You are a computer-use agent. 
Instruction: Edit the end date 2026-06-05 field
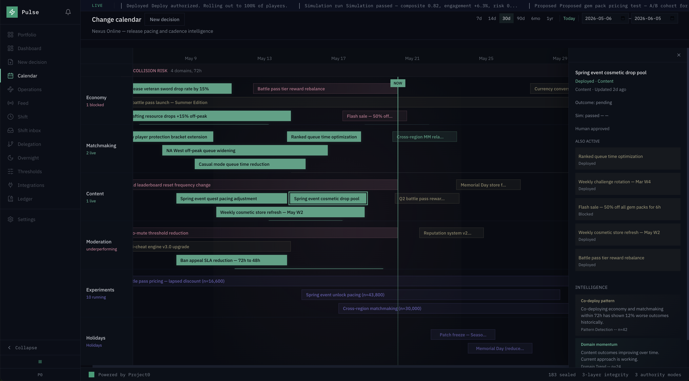(654, 18)
